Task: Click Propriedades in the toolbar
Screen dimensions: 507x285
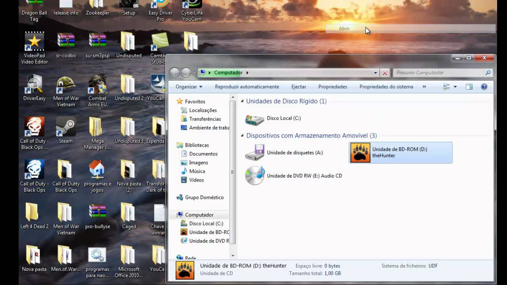Action: tap(333, 87)
